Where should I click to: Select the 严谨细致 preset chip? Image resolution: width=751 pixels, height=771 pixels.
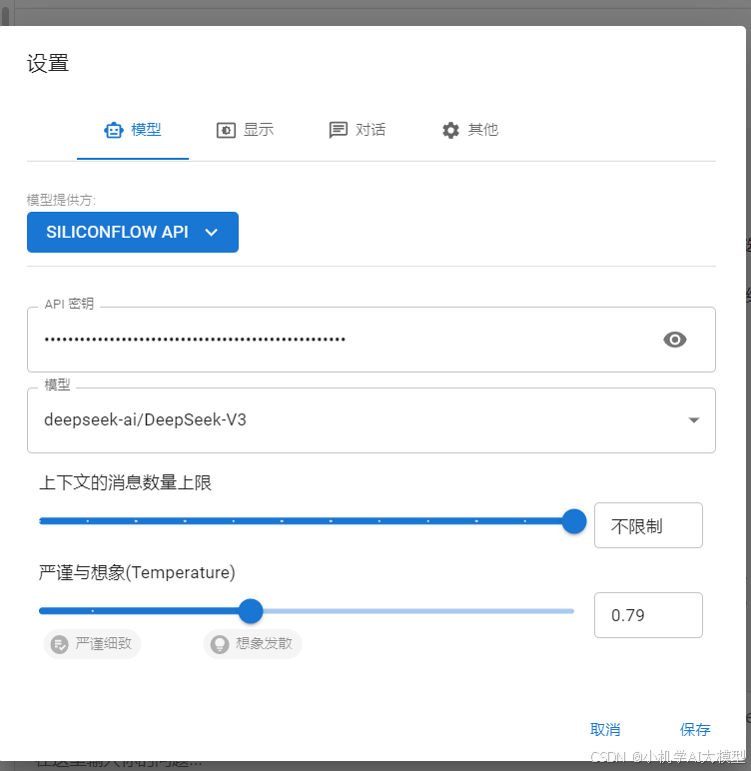coord(93,643)
